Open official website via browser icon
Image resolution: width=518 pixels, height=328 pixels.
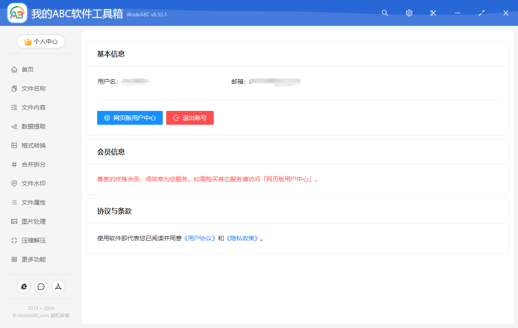pyautogui.click(x=24, y=287)
